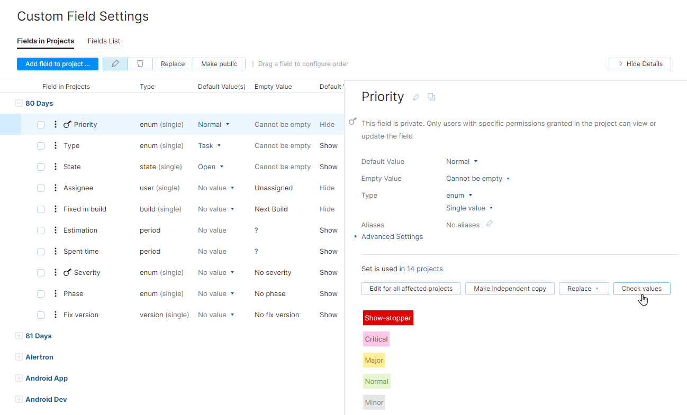Click the trash icon to delete field
The height and width of the screenshot is (415, 687).
(x=139, y=63)
